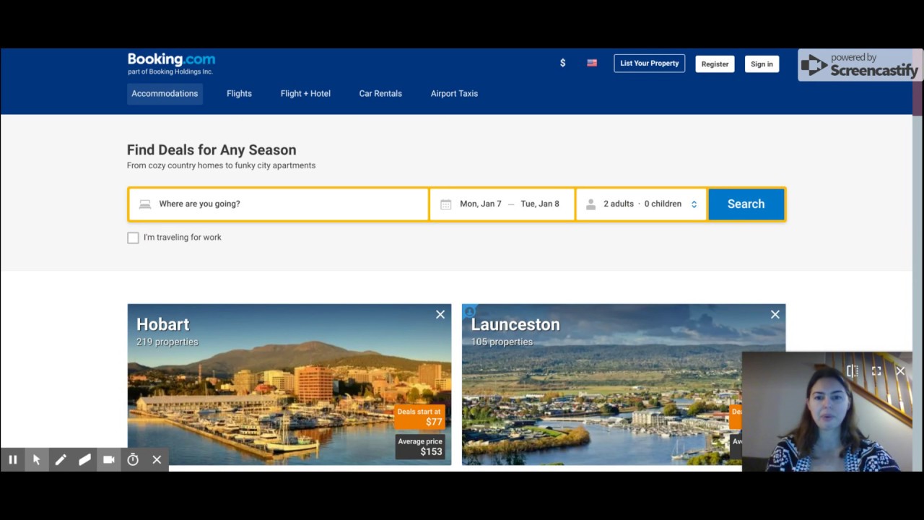Click the Where are you going field
Viewport: 924px width, 520px height.
click(x=279, y=204)
